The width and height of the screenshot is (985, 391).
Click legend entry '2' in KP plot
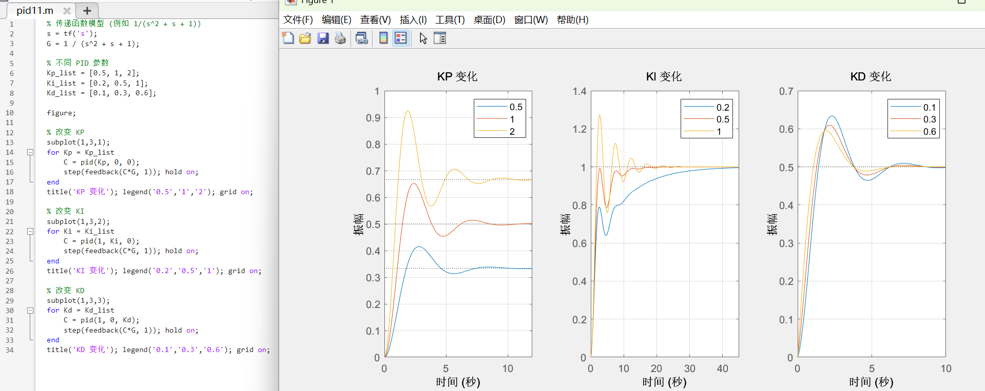click(x=512, y=131)
